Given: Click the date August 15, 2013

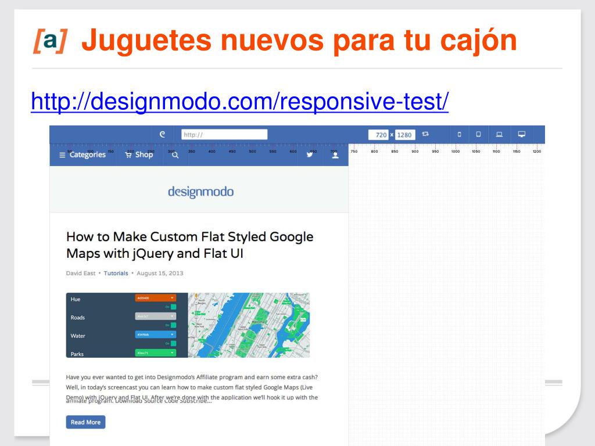Looking at the screenshot, I should point(160,273).
